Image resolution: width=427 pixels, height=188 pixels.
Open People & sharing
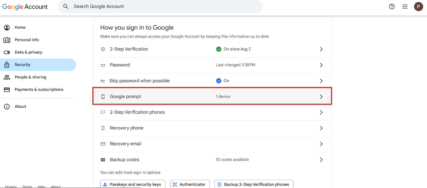(38, 77)
